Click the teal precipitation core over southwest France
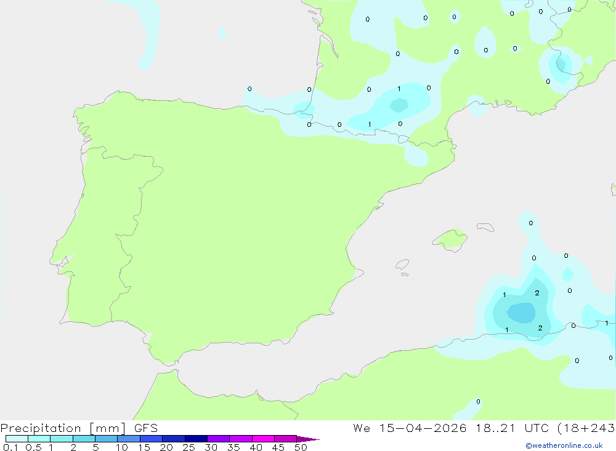 pyautogui.click(x=399, y=105)
